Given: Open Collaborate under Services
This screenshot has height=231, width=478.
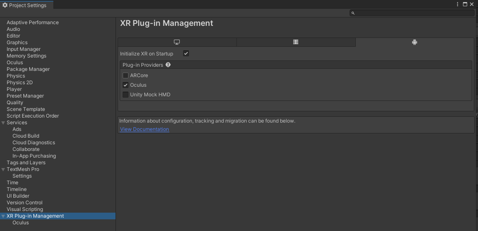Looking at the screenshot, I should click(x=26, y=149).
